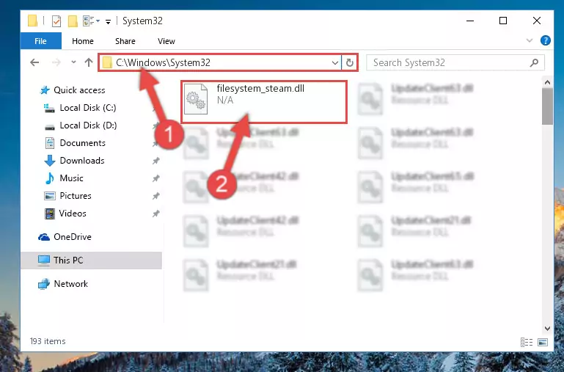Screen dimensions: 564x372
Task: Click the OneDrive cloud icon
Action: pos(44,237)
